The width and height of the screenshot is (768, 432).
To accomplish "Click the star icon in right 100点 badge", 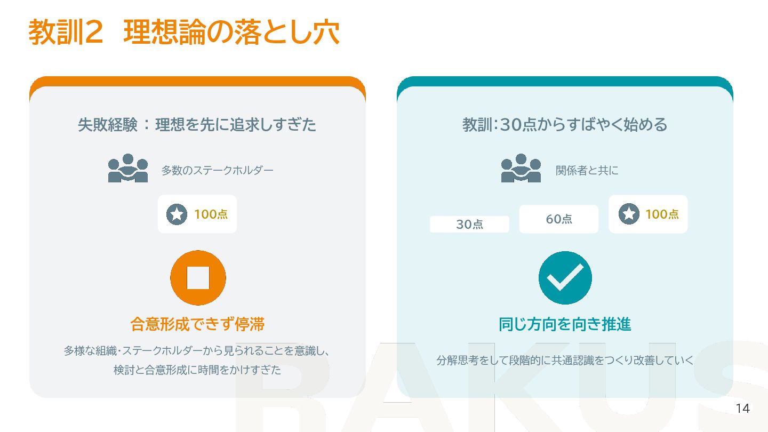I will click(629, 214).
